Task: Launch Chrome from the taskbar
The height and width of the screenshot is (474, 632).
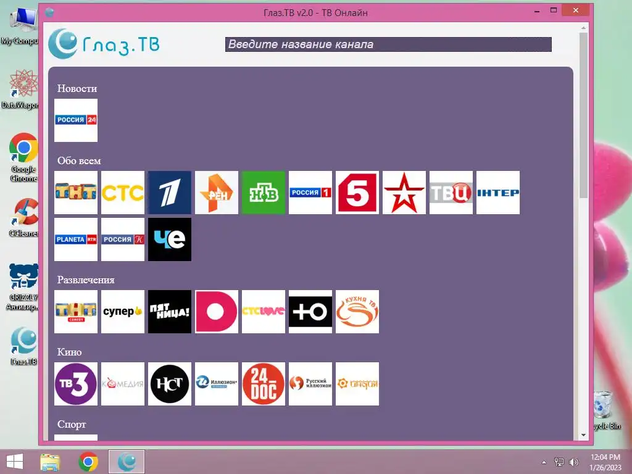Action: coord(88,462)
